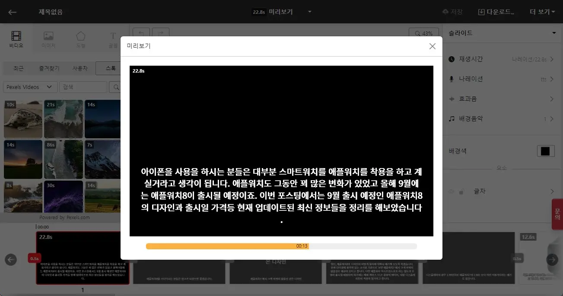Expand the 글자 element row

tap(551, 191)
